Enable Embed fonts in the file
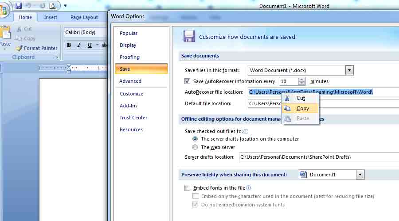The height and width of the screenshot is (221, 399). 187,188
